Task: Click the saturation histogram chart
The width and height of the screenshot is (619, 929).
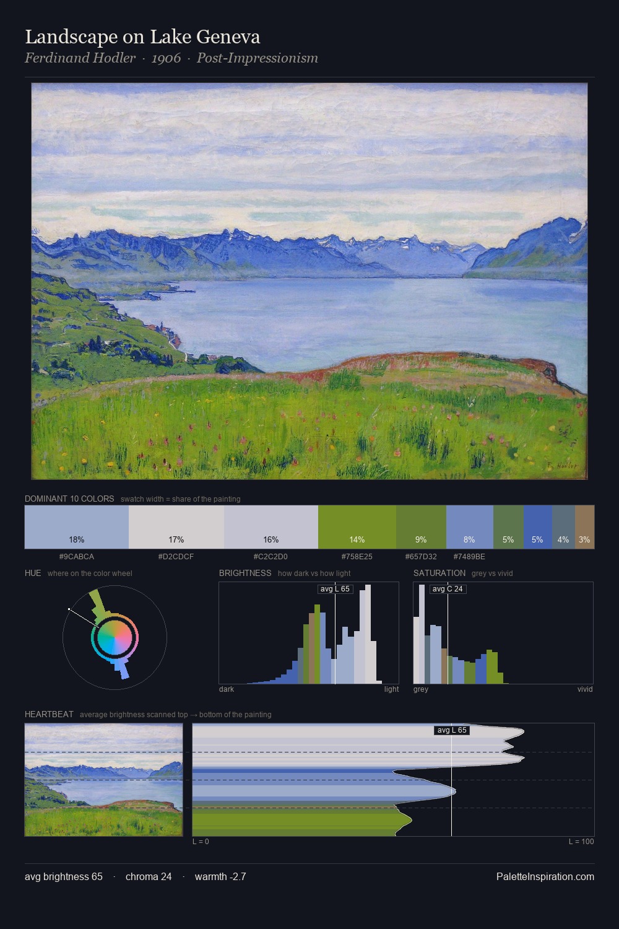Action: click(503, 633)
